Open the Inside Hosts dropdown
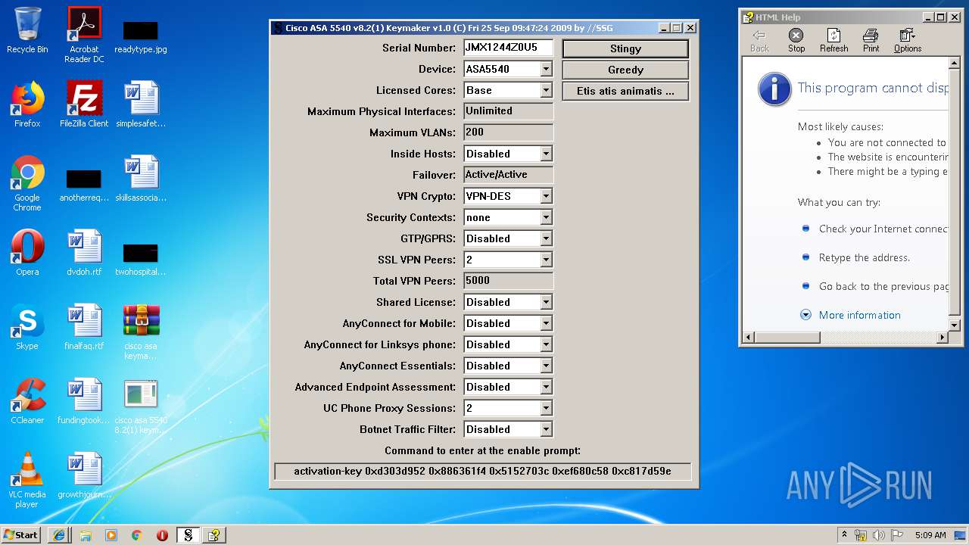 547,154
